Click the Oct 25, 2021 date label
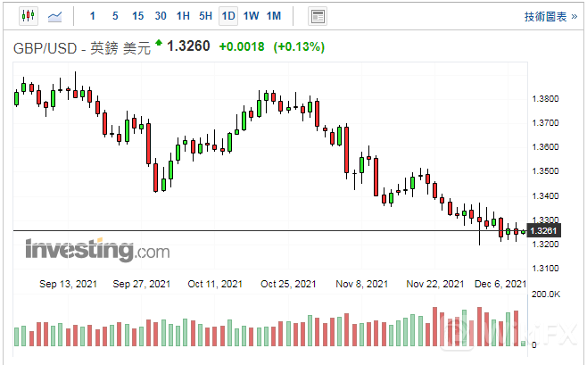This screenshot has width=587, height=365. pyautogui.click(x=288, y=284)
